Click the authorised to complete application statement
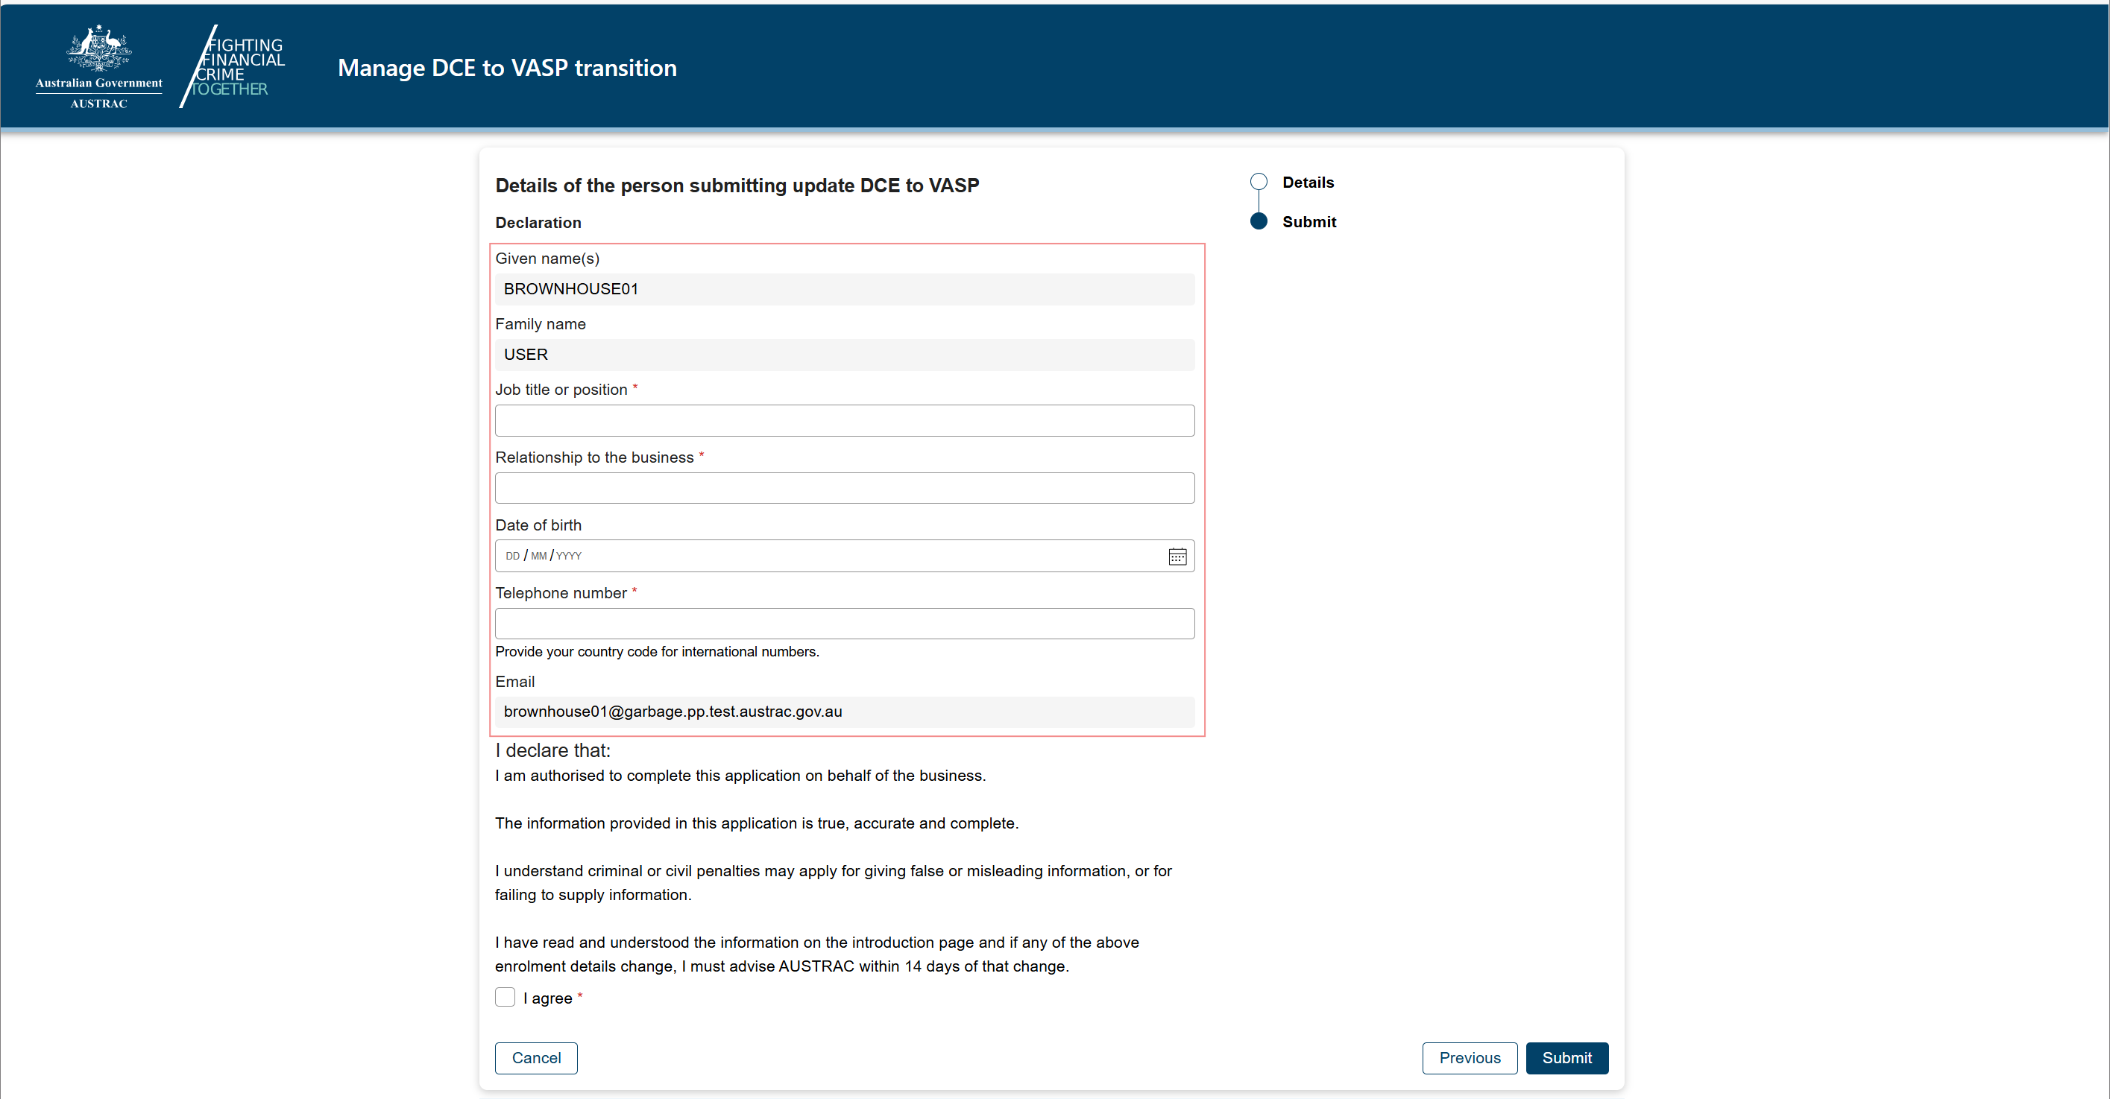The width and height of the screenshot is (2110, 1099). (x=740, y=776)
